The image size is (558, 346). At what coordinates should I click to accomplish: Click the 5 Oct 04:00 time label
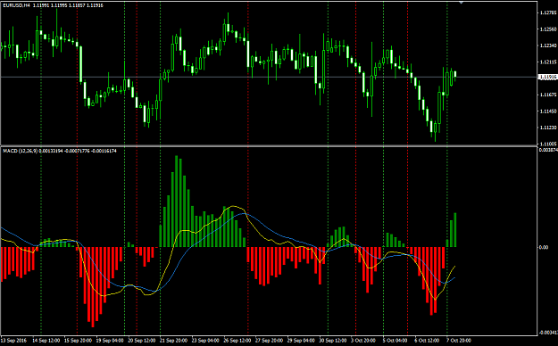(395, 341)
